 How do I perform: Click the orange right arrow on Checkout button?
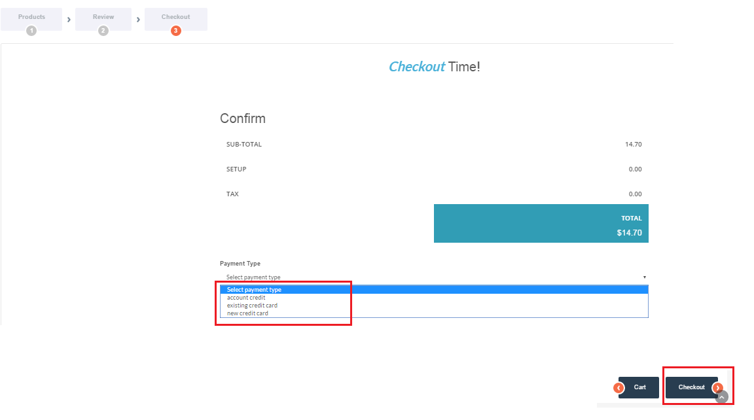pos(717,388)
